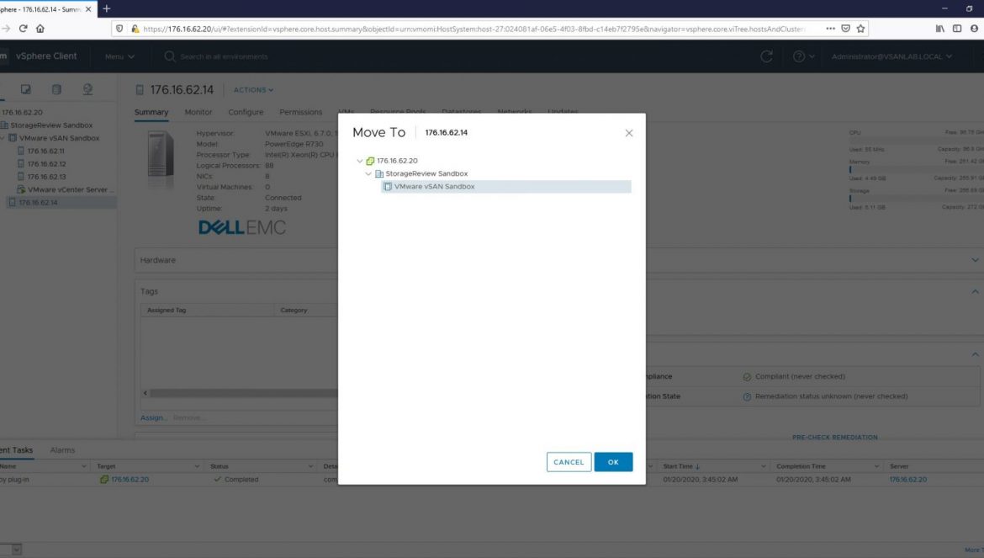Click PRE-CHECK REMEDIATION link

coord(834,438)
